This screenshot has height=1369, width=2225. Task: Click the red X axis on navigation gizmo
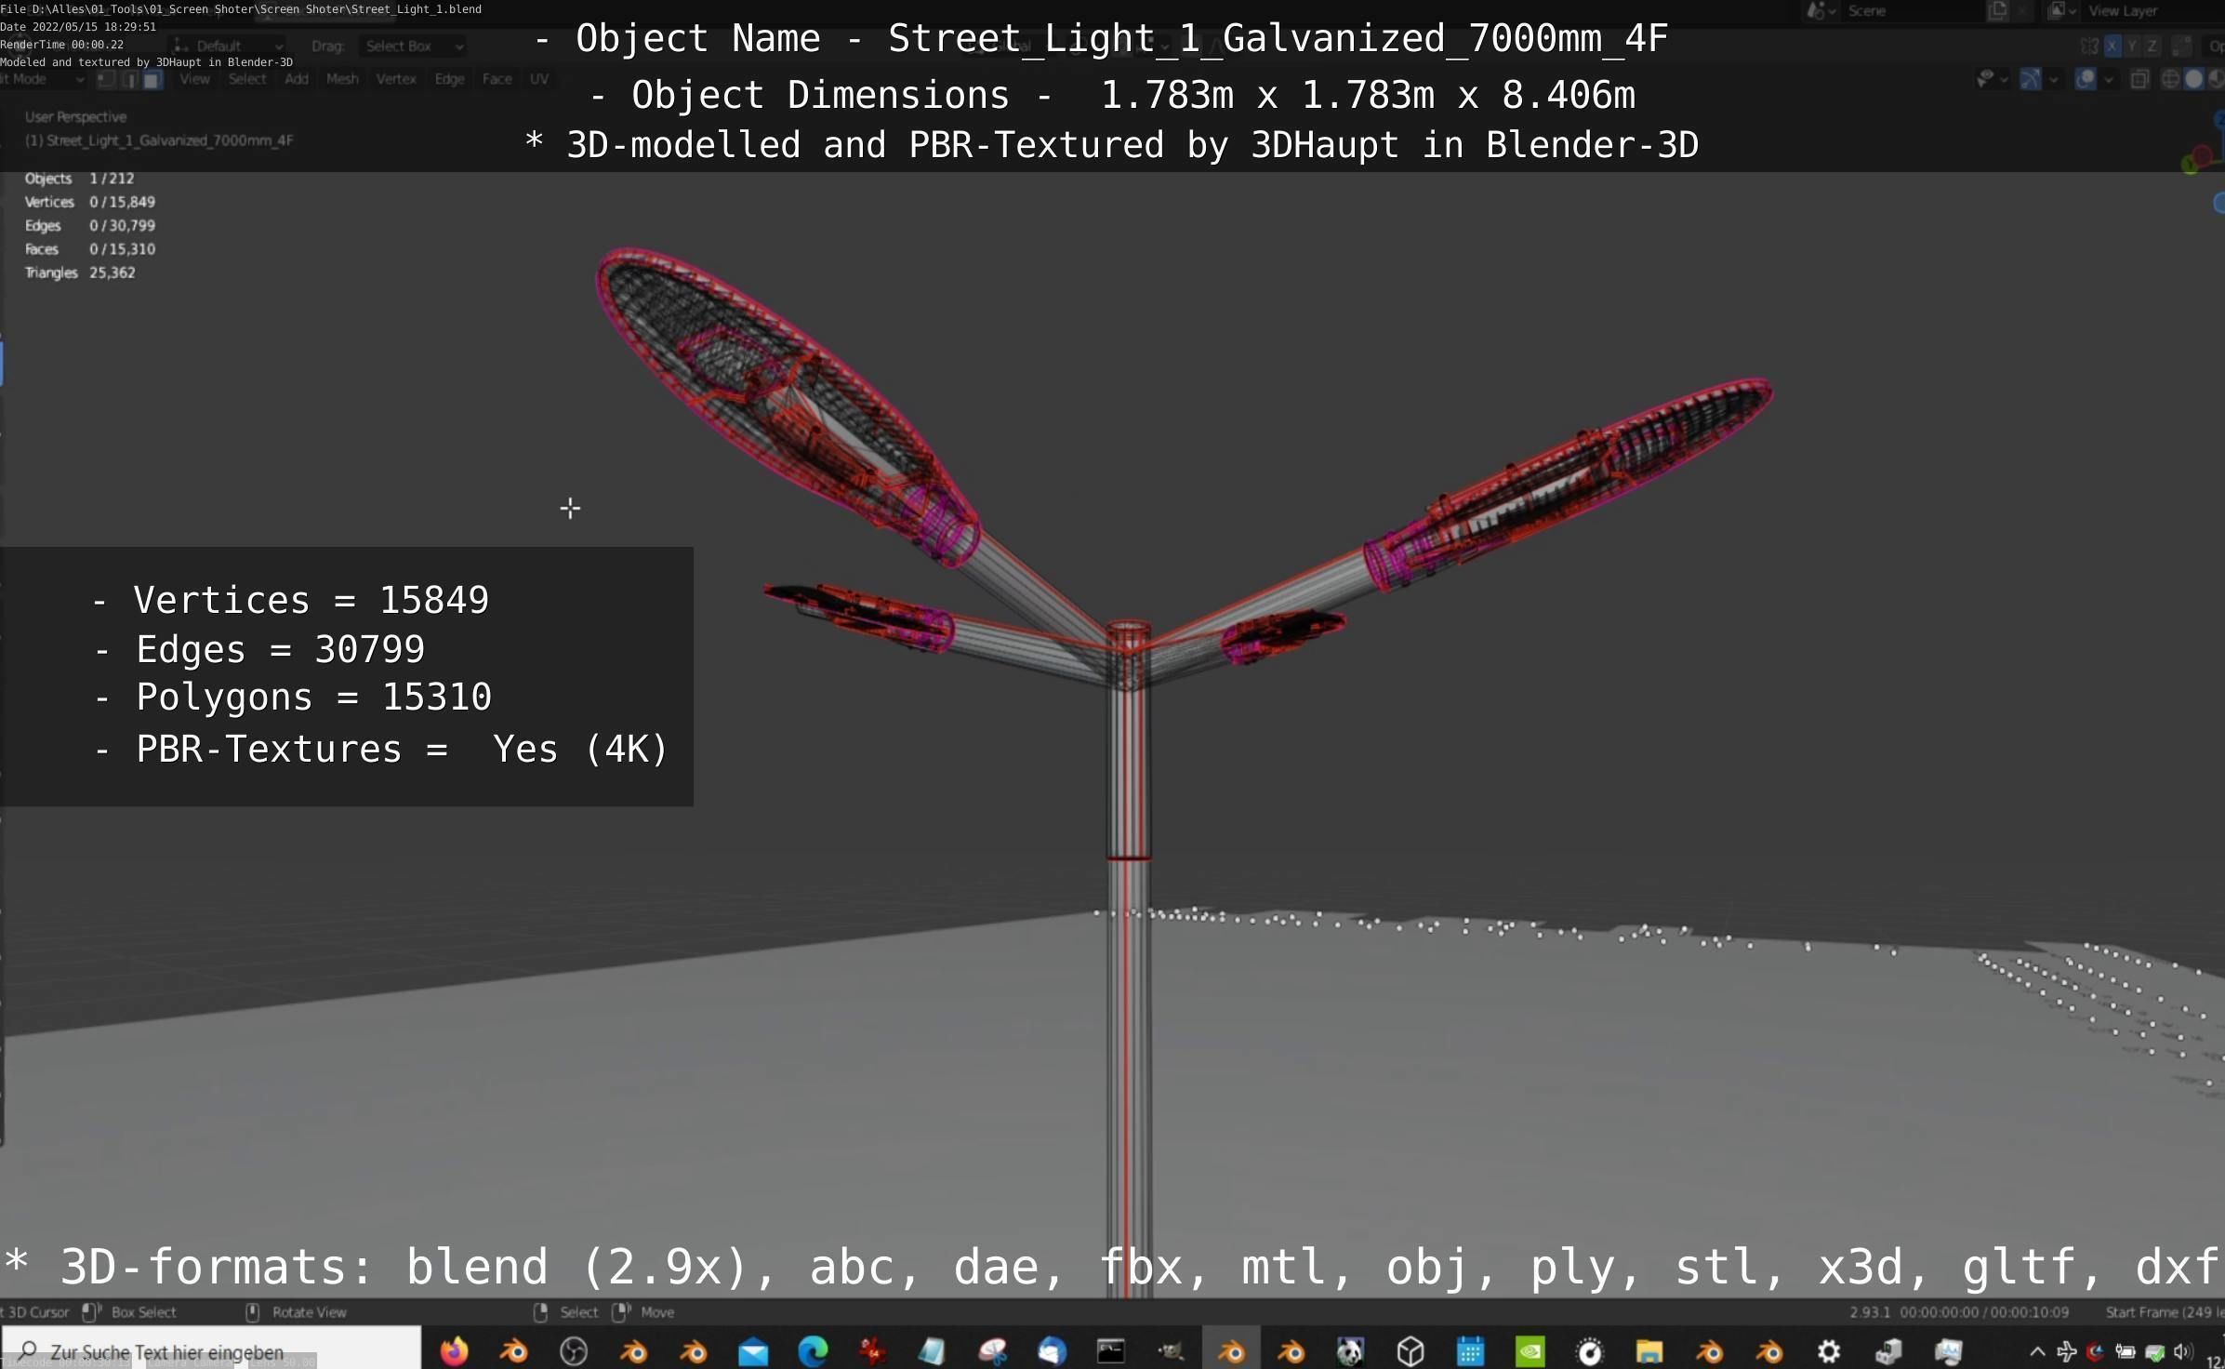(x=2202, y=154)
